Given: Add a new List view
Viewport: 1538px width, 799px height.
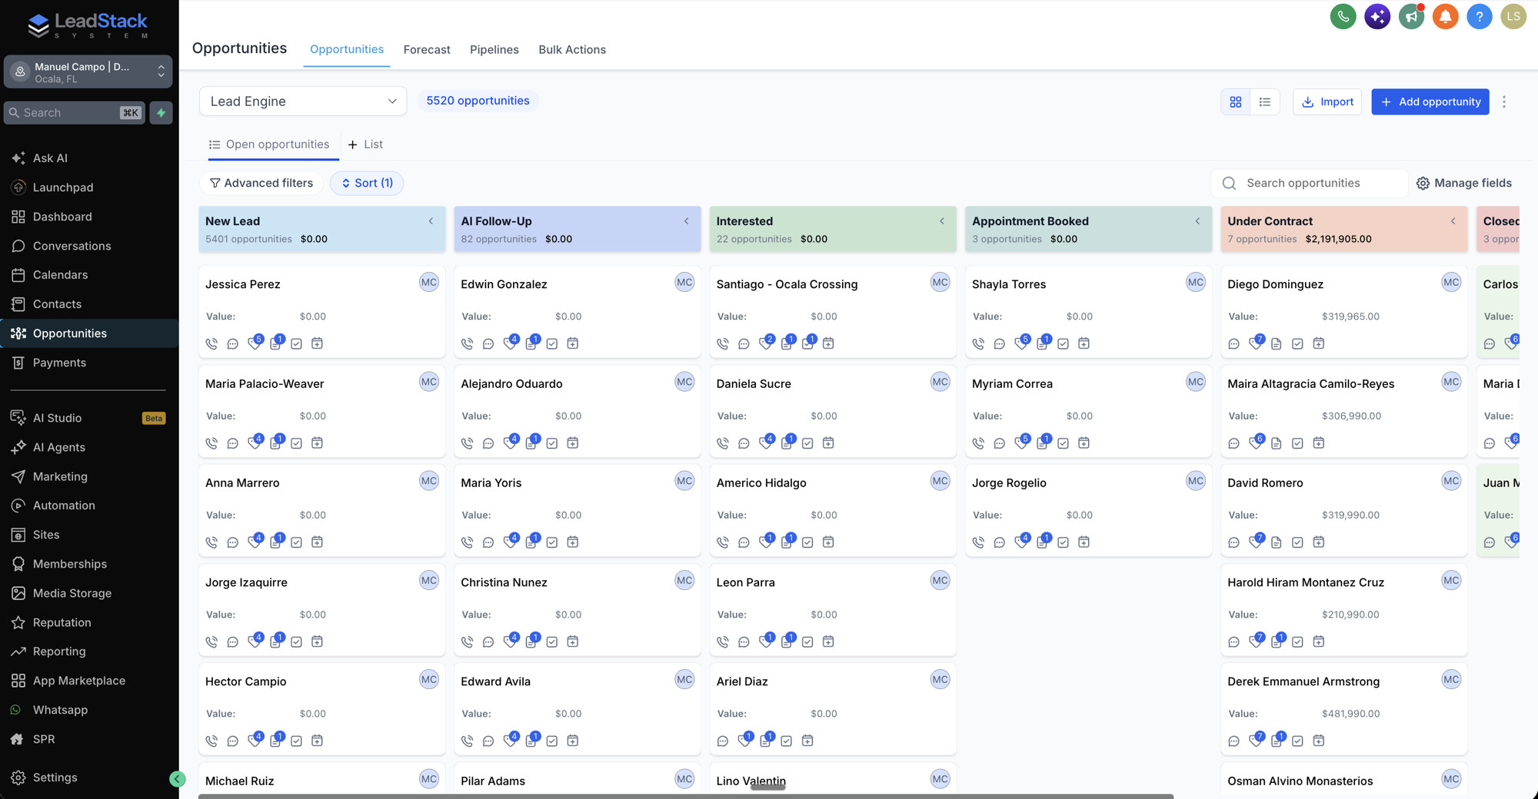Looking at the screenshot, I should tap(365, 144).
